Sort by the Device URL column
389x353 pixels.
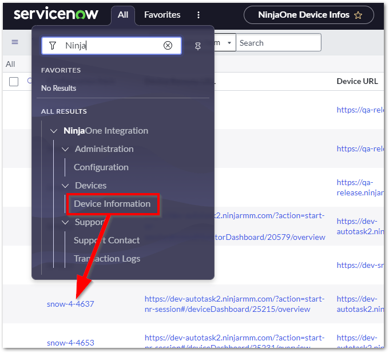coord(357,81)
